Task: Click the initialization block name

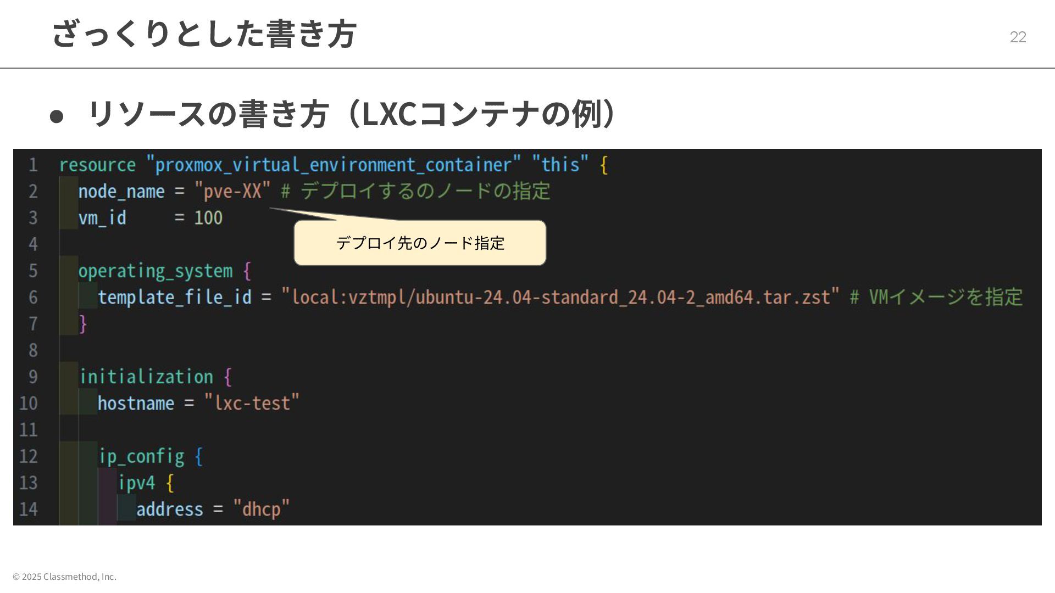Action: point(146,377)
